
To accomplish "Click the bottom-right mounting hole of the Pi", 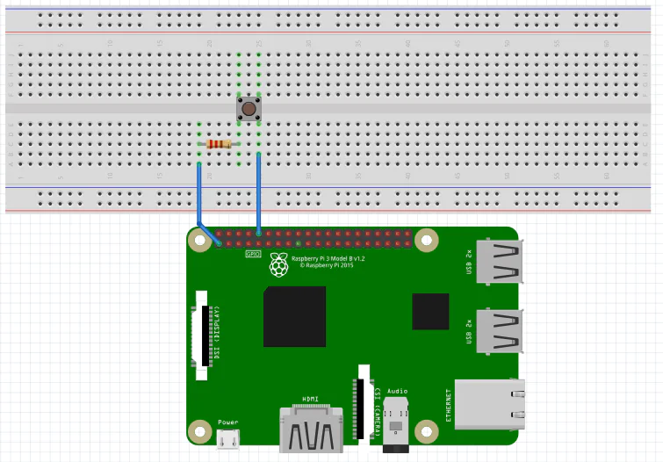I will [x=426, y=431].
